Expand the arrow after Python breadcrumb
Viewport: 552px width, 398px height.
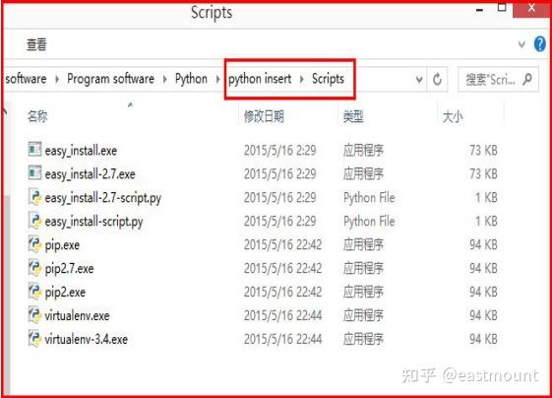click(217, 79)
